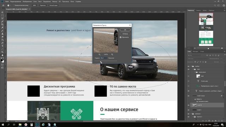Open Yandex browser from taskbar

click(x=26, y=125)
